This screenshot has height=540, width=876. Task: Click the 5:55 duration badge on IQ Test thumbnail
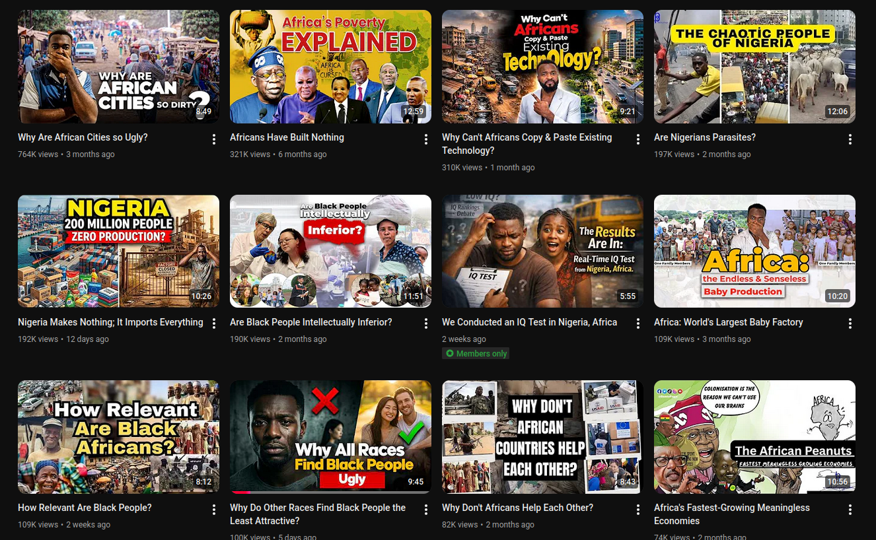tap(628, 296)
